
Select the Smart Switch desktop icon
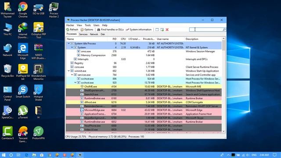click(23, 91)
